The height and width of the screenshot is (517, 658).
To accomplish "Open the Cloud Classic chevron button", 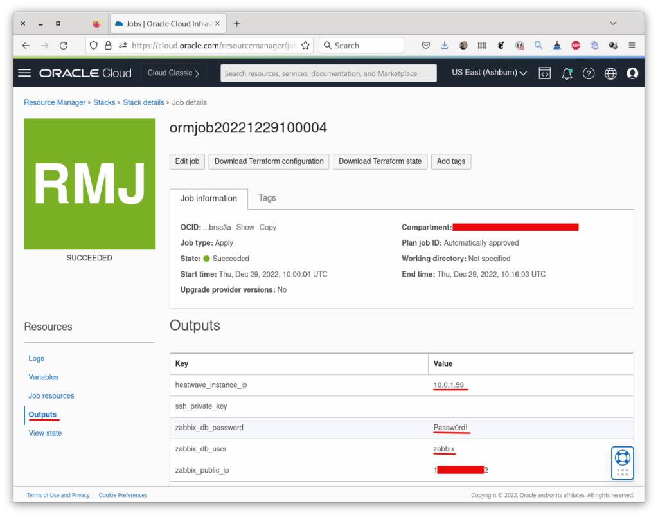I will coord(173,73).
